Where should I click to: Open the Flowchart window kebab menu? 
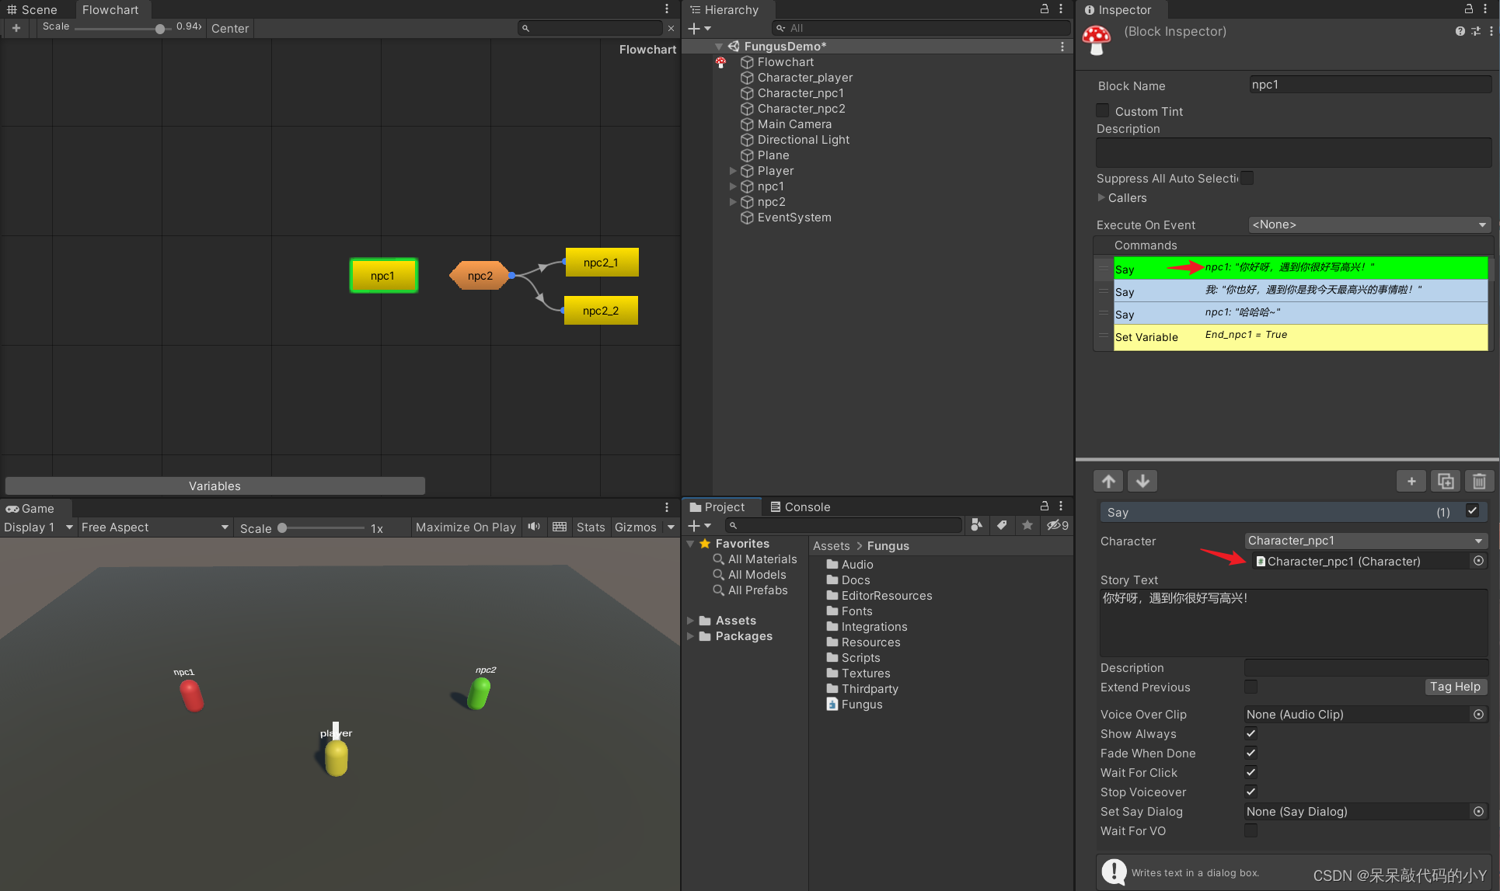[667, 9]
